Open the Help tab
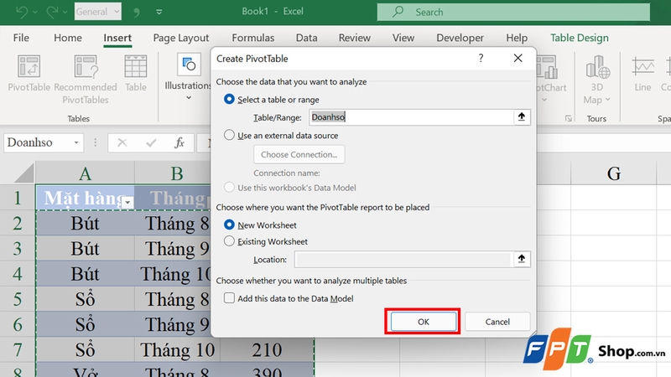 pyautogui.click(x=517, y=38)
